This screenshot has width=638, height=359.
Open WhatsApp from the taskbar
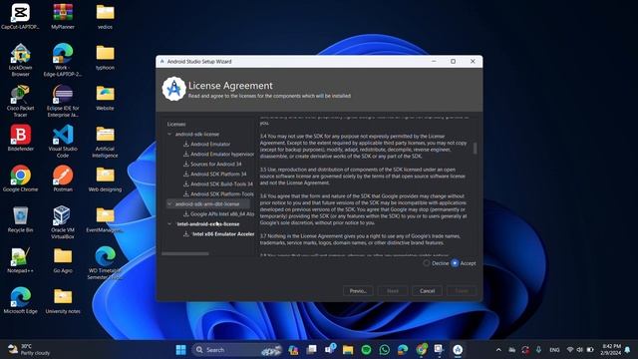(x=384, y=350)
